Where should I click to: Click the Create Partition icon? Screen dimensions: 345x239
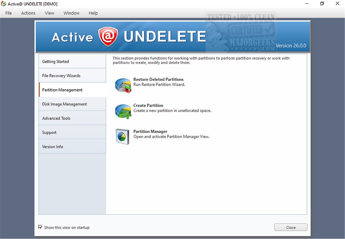pyautogui.click(x=123, y=111)
